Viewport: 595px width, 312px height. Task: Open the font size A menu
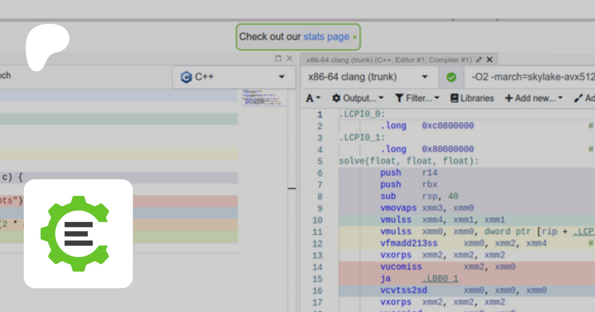click(313, 98)
